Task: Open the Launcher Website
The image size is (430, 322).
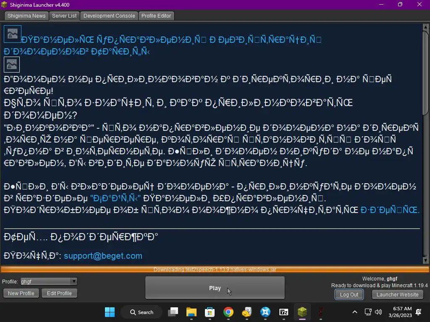Action: (x=397, y=295)
